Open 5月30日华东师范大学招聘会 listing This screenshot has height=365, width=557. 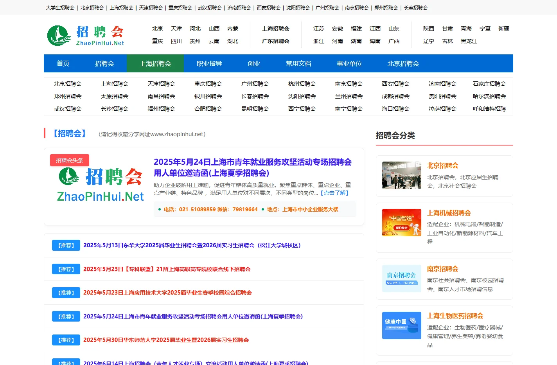coord(166,340)
